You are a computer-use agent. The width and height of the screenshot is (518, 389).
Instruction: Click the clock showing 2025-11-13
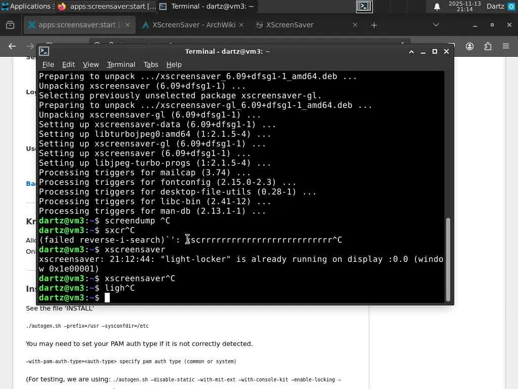point(464,6)
